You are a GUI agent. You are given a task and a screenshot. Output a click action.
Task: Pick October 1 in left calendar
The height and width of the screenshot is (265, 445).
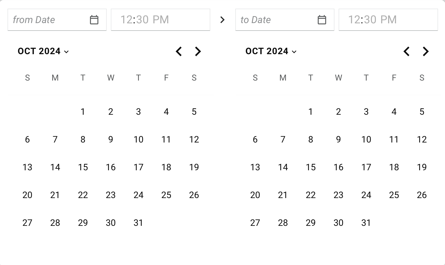pos(83,112)
